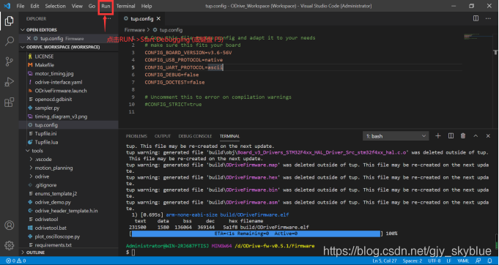Open Tupfile.lua in explorer
Viewport: 499px width, 265px height.
pyautogui.click(x=46, y=142)
